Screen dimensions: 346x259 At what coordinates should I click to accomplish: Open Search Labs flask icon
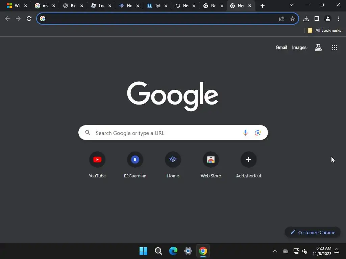point(318,47)
